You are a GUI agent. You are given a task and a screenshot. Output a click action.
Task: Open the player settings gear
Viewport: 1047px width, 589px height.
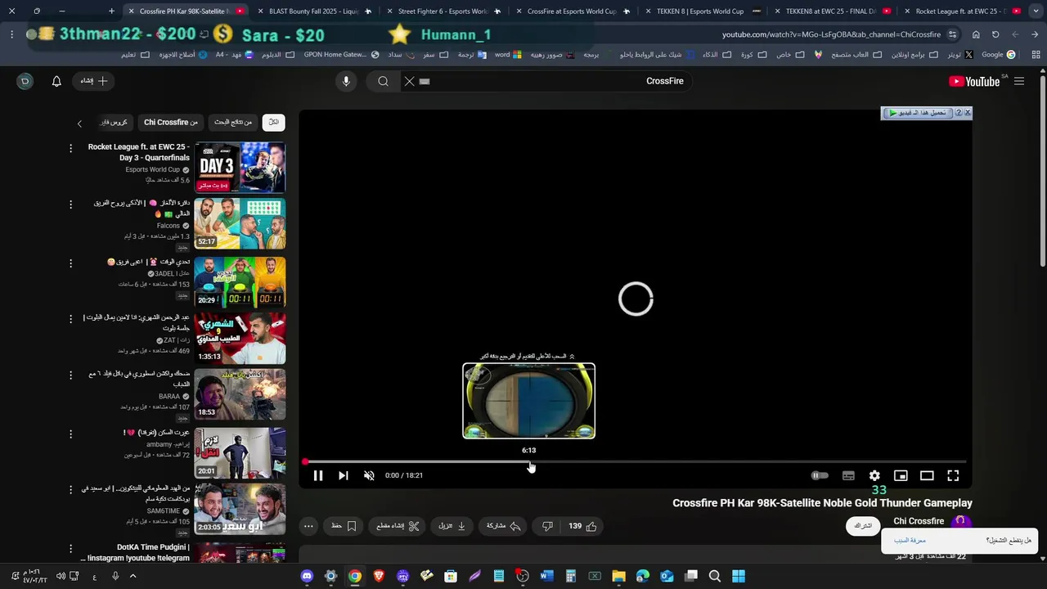click(x=874, y=475)
